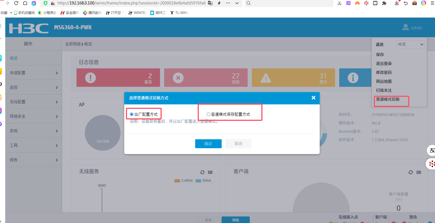Refresh the 客户端 panel

click(x=410, y=172)
